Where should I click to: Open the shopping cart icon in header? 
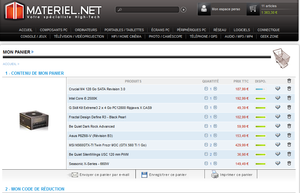pyautogui.click(x=253, y=9)
